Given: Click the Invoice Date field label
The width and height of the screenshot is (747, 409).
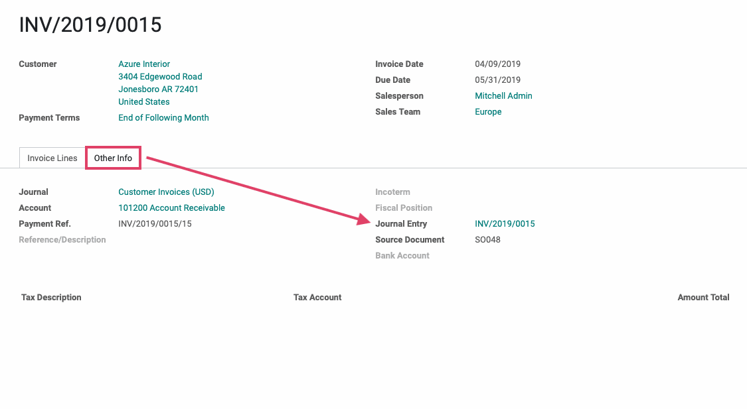Looking at the screenshot, I should [x=399, y=64].
